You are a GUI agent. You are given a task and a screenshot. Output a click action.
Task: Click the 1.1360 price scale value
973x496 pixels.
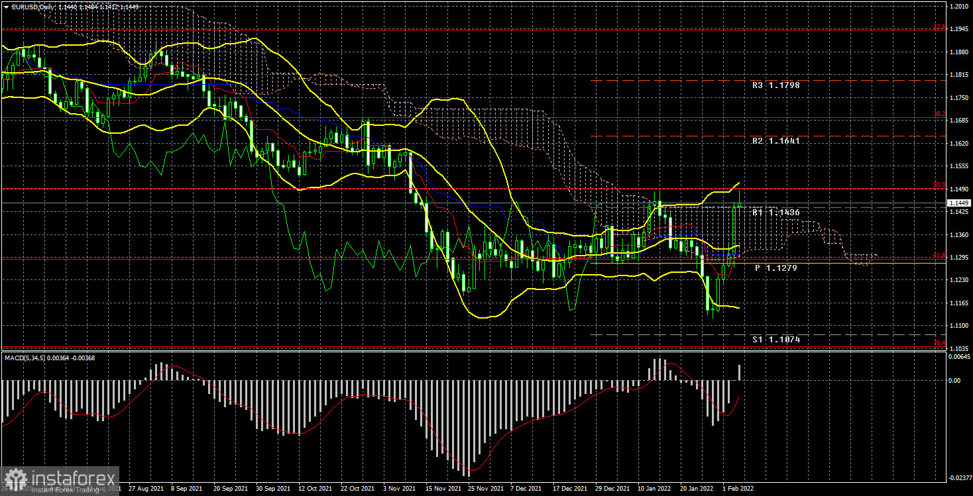959,234
